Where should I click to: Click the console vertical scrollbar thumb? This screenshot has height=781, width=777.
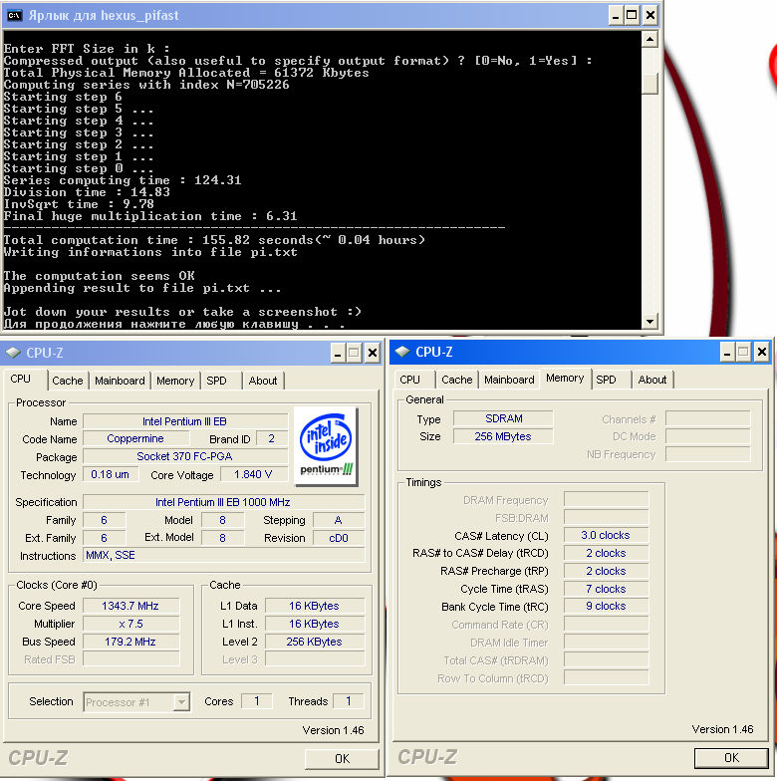pos(649,84)
